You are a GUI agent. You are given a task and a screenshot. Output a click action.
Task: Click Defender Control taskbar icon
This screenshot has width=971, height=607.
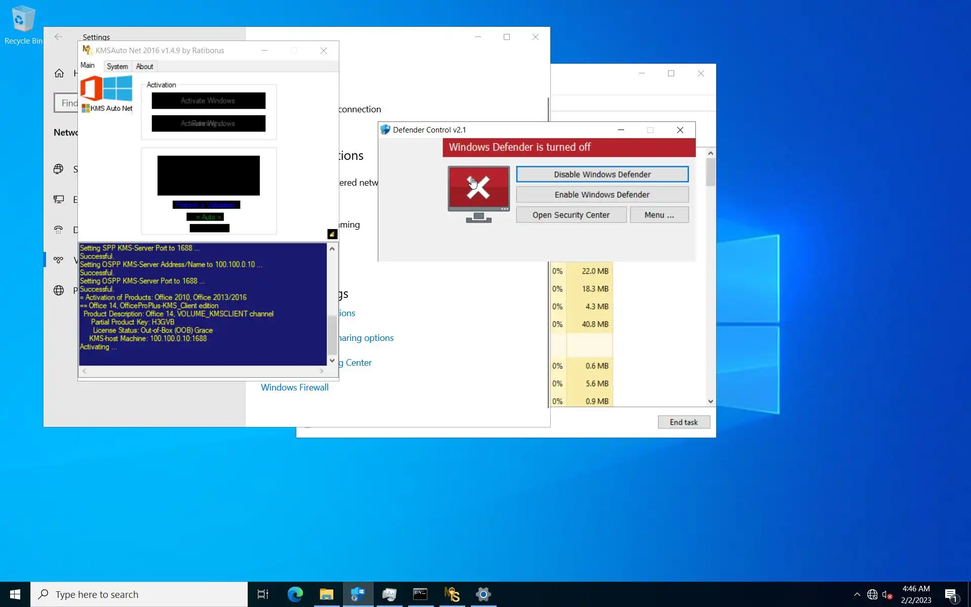[x=358, y=594]
